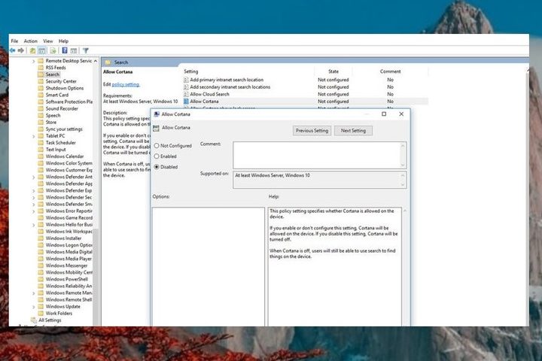Select Shutdown Options in the tree
Viewport: 542px width, 361px height.
[65, 89]
